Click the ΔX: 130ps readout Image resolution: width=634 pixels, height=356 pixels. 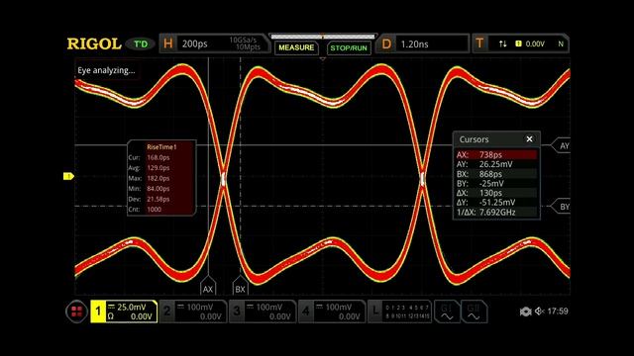[x=496, y=193]
